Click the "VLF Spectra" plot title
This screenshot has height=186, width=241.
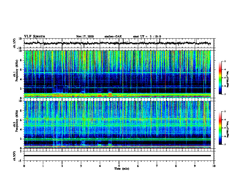click(34, 36)
